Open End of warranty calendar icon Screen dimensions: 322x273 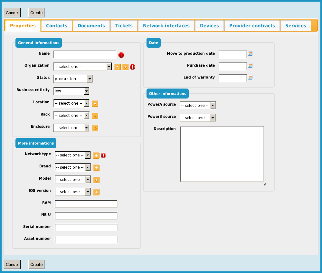(x=250, y=77)
